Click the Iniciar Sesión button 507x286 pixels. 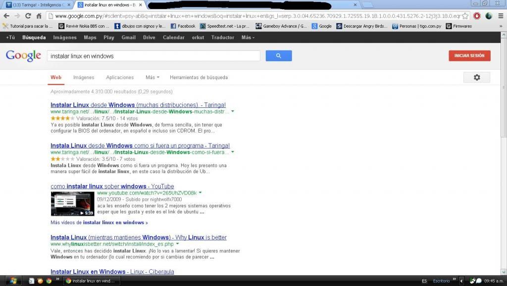click(469, 55)
